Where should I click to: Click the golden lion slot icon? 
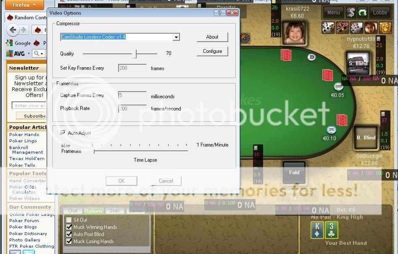(385, 28)
